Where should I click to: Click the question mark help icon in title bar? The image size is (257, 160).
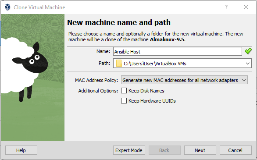point(226,7)
